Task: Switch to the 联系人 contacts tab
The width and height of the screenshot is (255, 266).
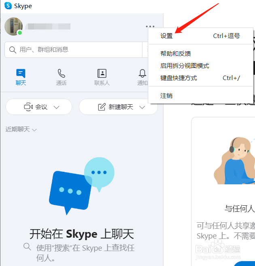Action: coord(102,77)
